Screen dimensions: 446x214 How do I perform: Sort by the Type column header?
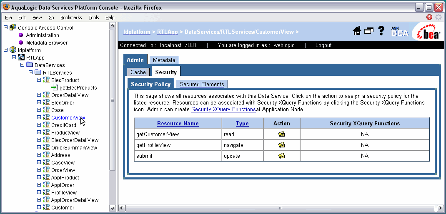[x=242, y=123]
